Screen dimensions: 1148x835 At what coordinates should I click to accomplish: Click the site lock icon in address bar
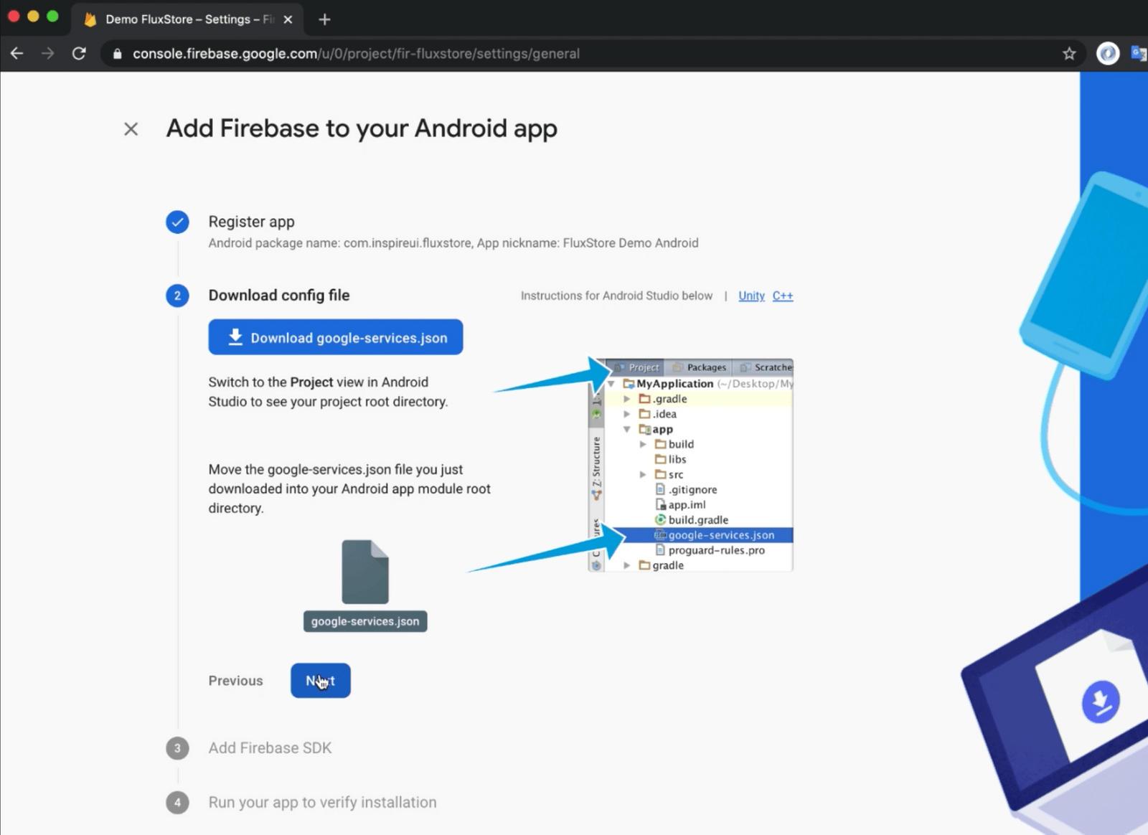(x=118, y=54)
